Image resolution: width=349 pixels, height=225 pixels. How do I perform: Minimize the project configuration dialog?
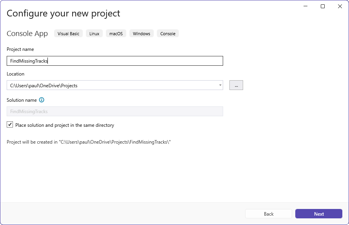pyautogui.click(x=305, y=6)
